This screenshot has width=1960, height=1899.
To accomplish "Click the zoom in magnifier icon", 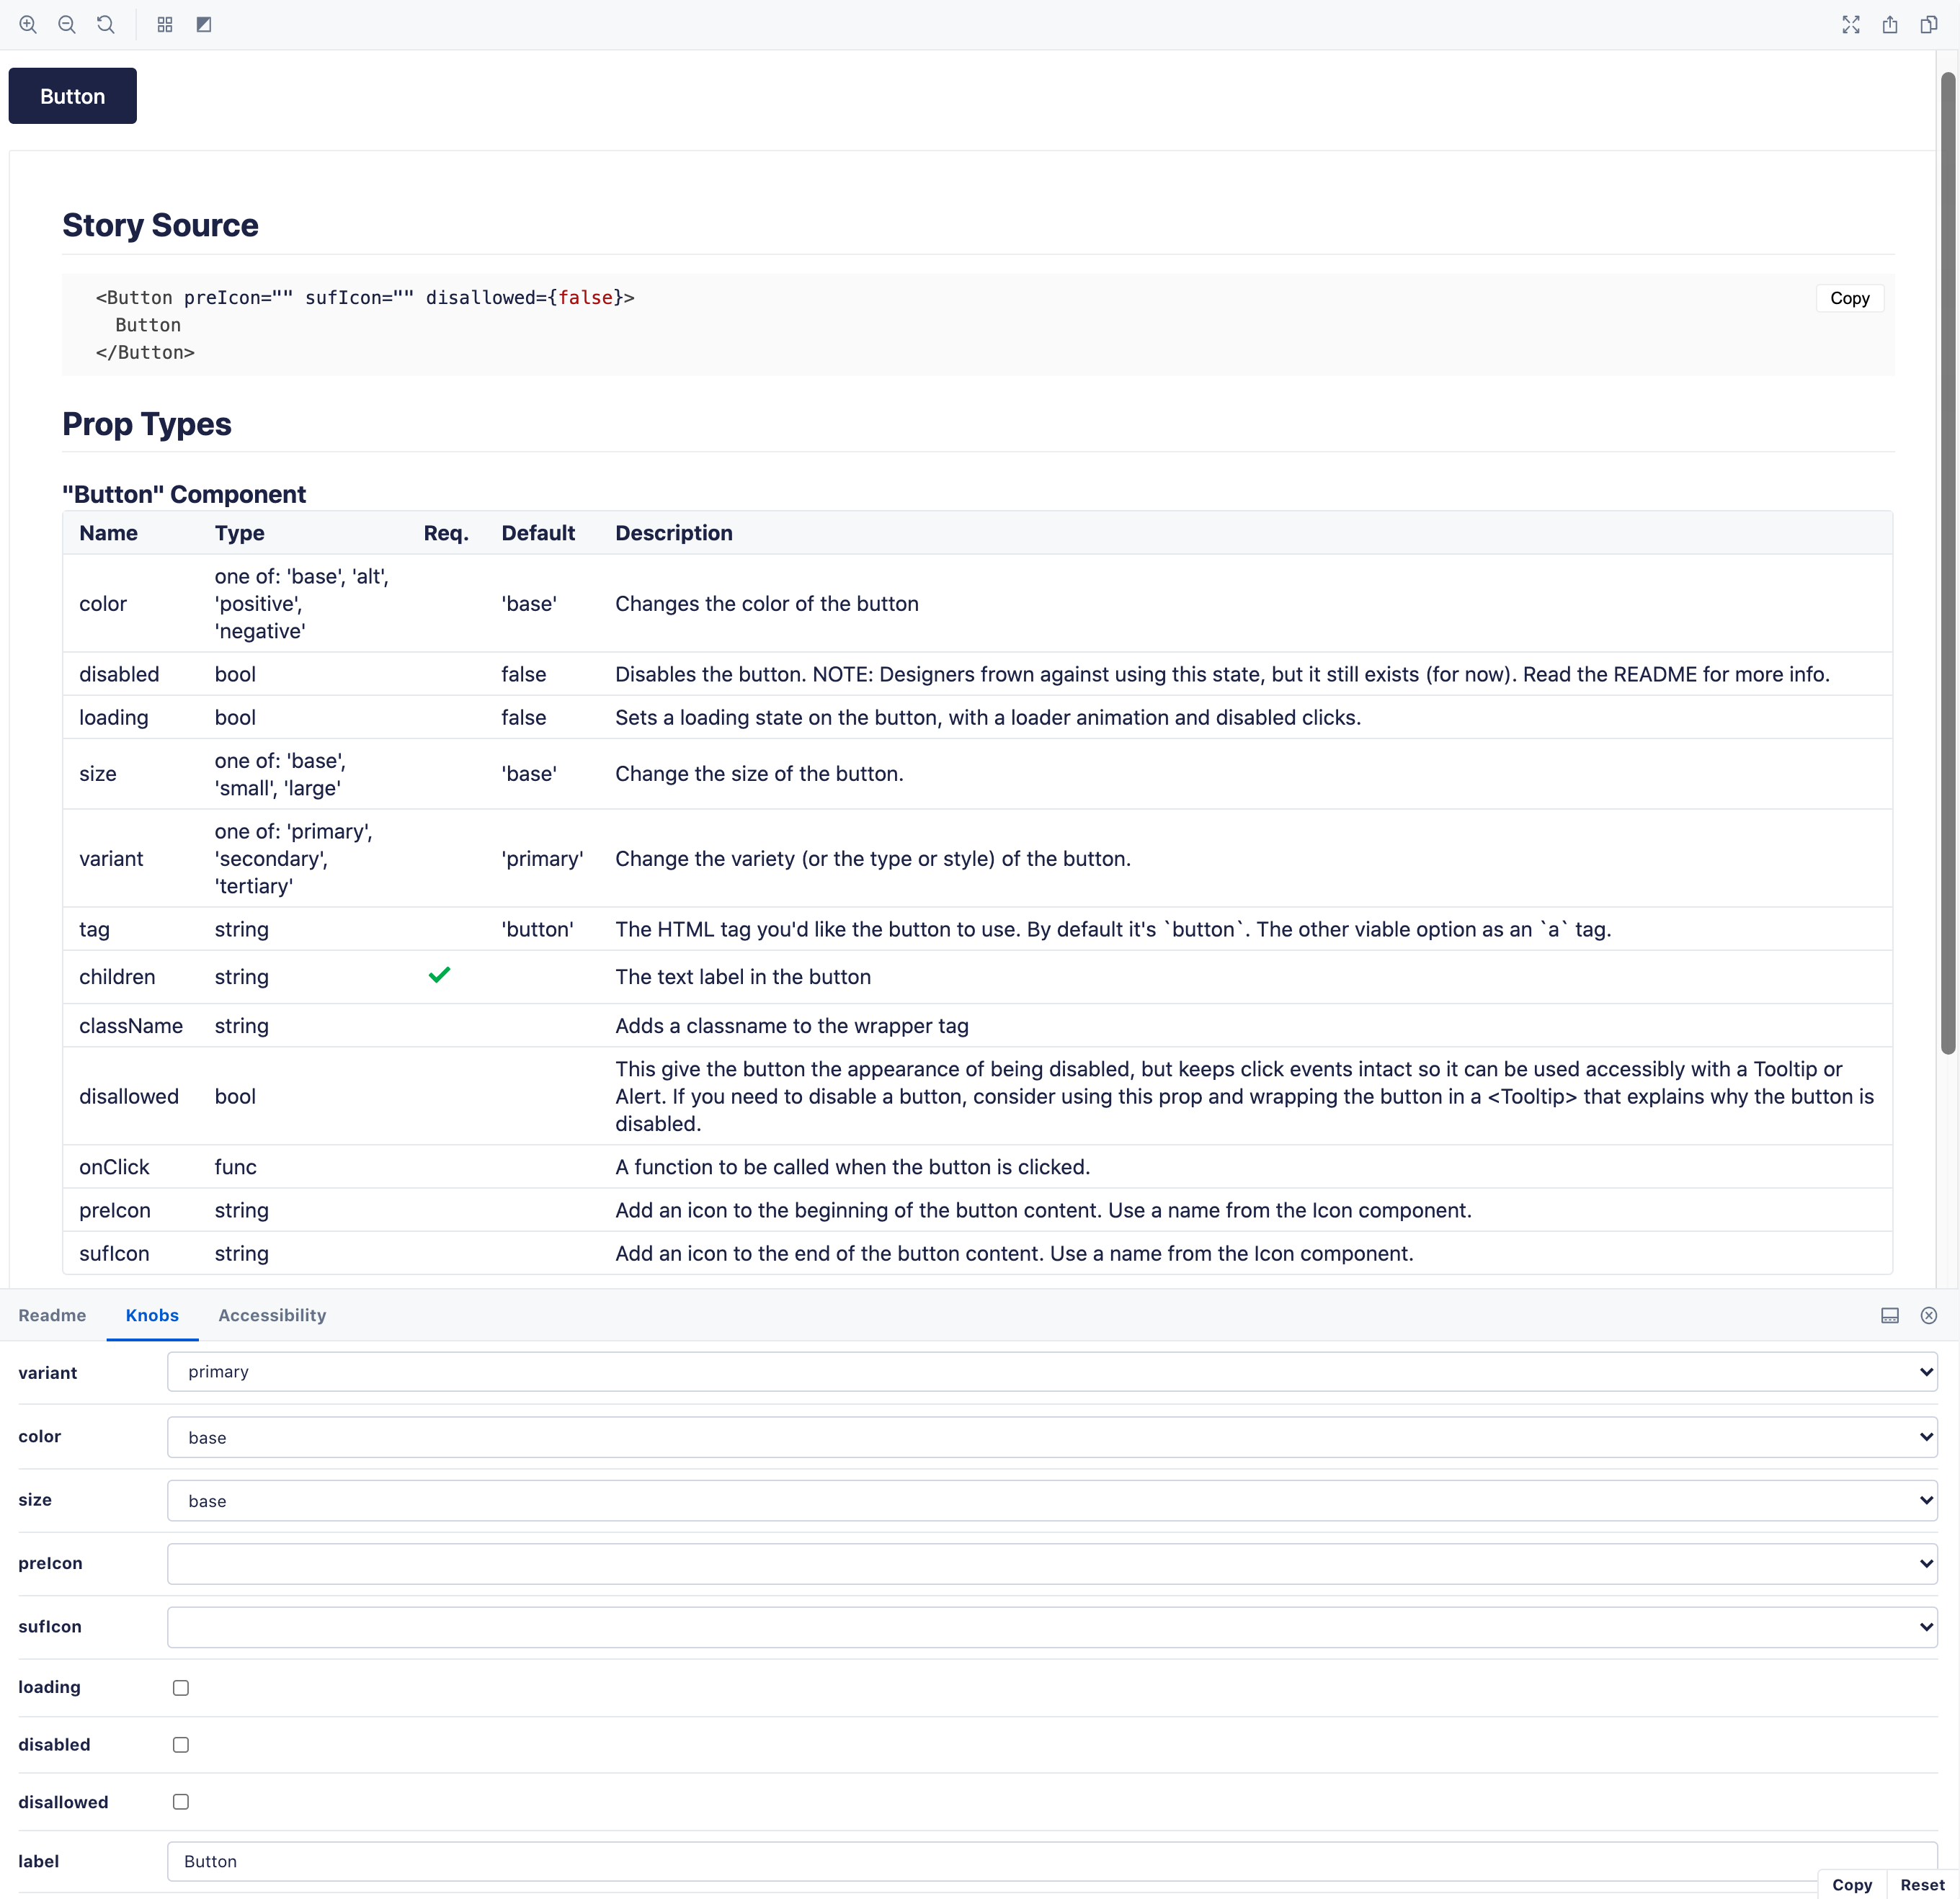I will [x=28, y=25].
